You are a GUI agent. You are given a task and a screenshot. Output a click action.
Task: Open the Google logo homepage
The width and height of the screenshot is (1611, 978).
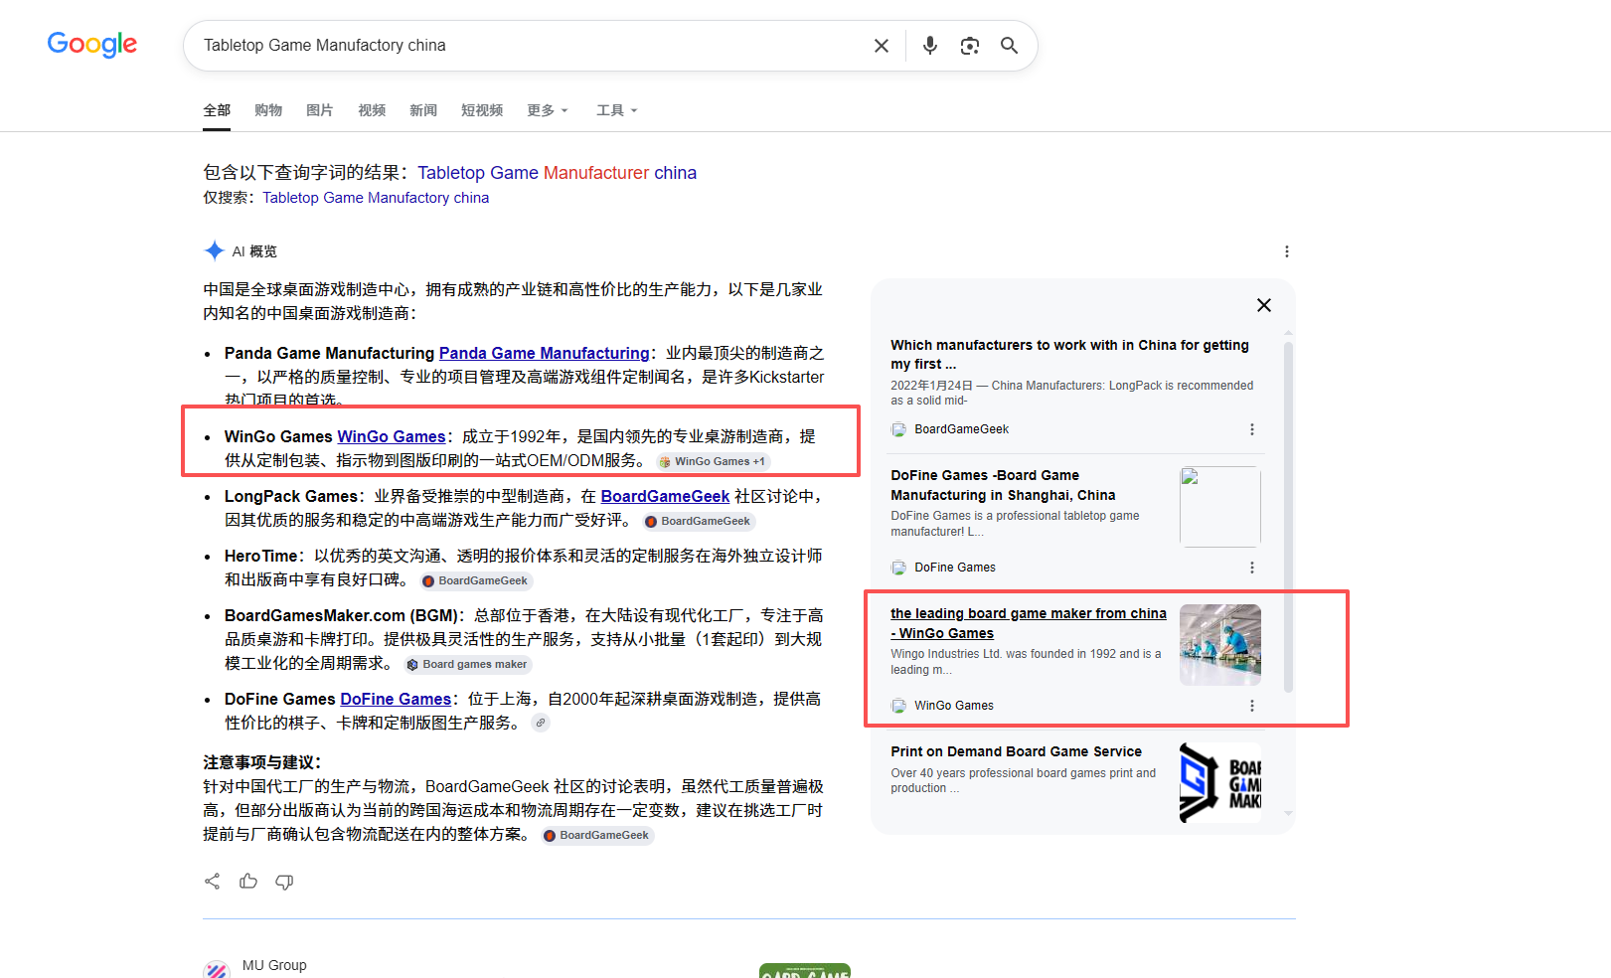(x=92, y=45)
